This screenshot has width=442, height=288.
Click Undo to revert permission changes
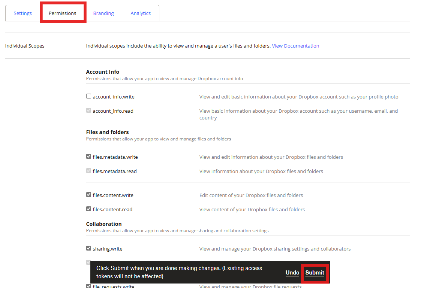(x=292, y=273)
